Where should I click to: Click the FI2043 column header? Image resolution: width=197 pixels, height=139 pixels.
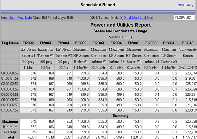tap(188, 43)
